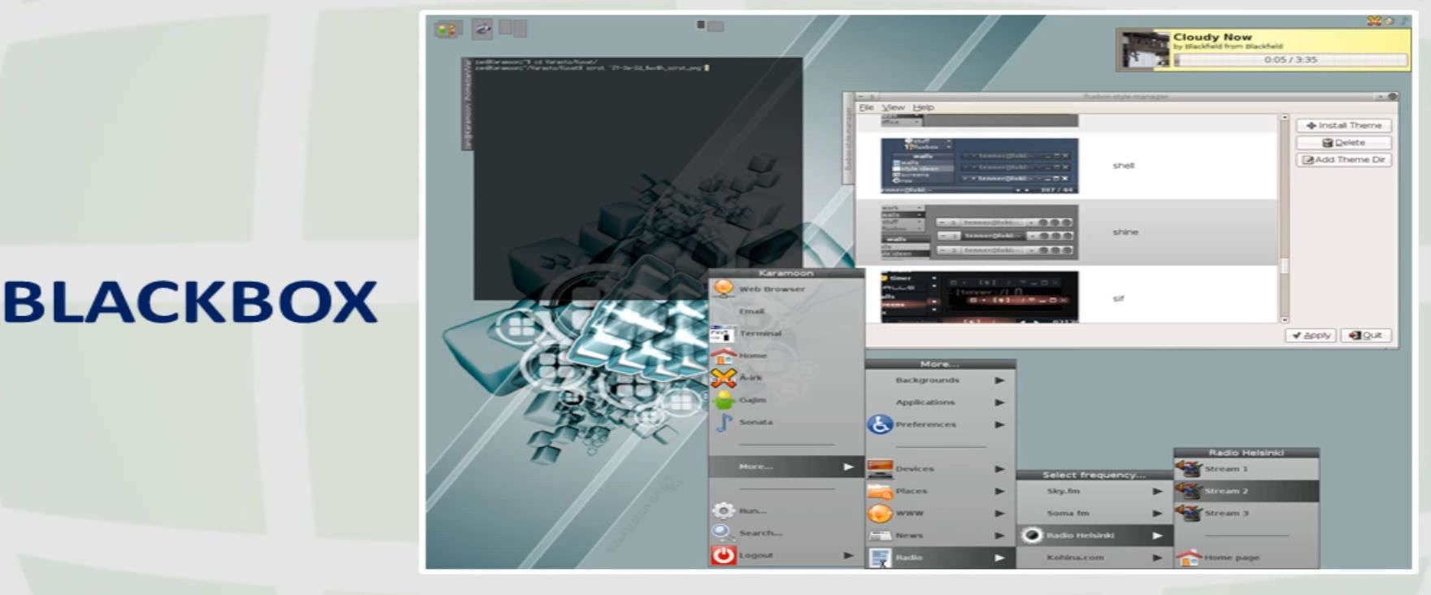The image size is (1431, 595).
Task: Click the Places folder icon
Action: click(880, 491)
